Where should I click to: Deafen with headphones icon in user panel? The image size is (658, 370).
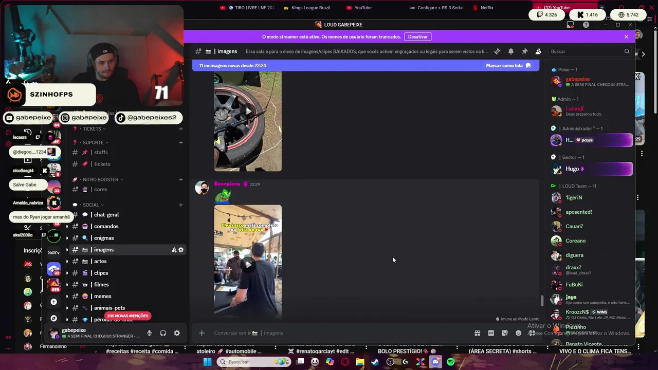163,333
